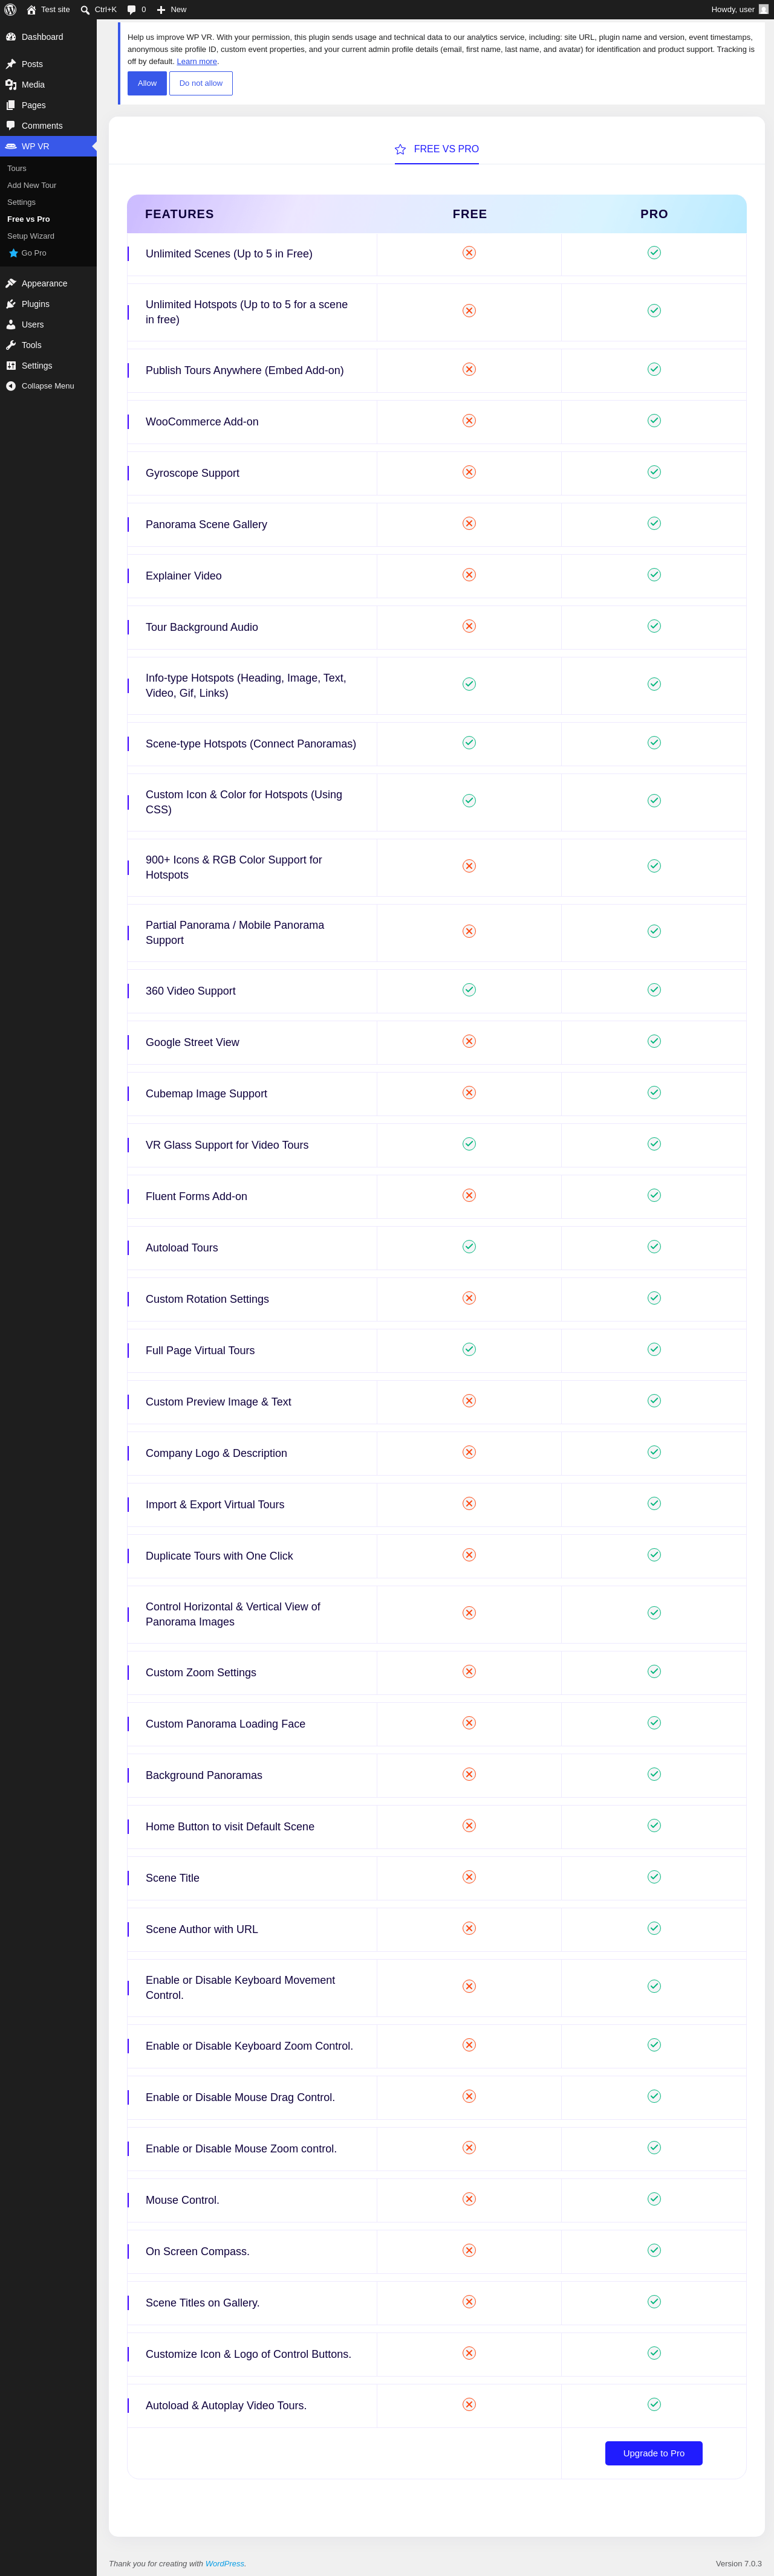Click the Do not allow button
This screenshot has height=2576, width=774.
click(x=201, y=83)
